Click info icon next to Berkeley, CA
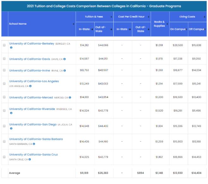Image resolution: width=208 pixels, height=184 pixels. 11,48
